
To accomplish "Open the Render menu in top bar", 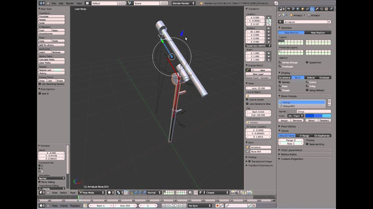I will (70, 3).
